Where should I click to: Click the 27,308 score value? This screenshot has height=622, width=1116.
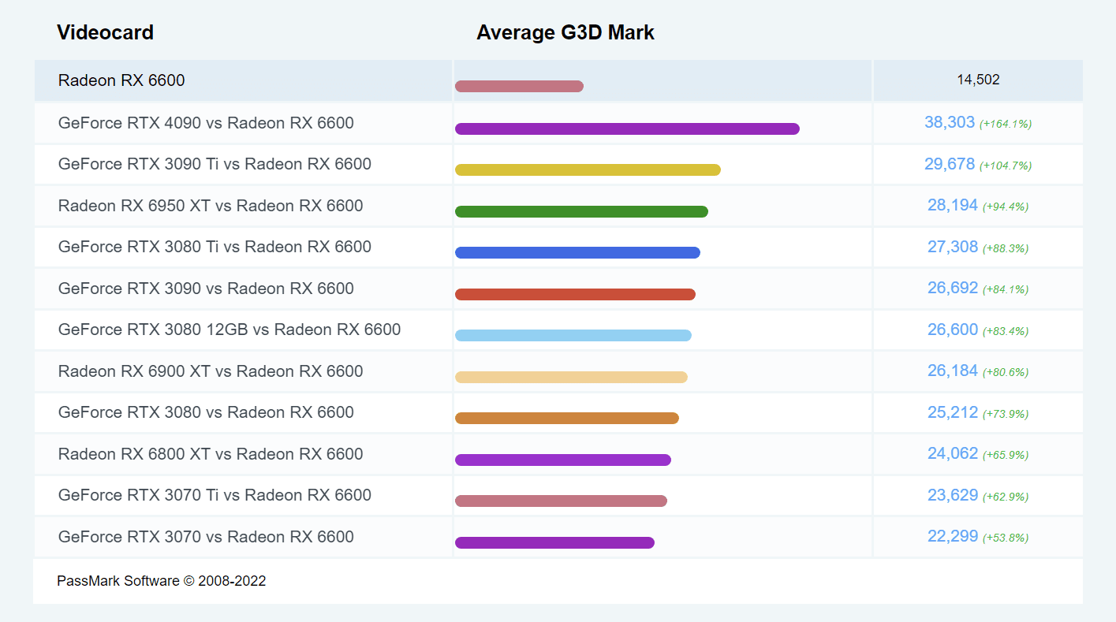(x=953, y=247)
